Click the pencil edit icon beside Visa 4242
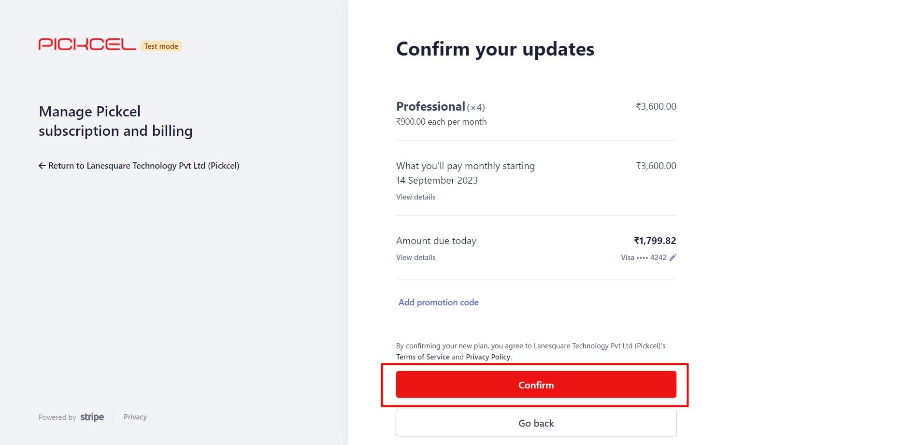This screenshot has height=445, width=916. coord(673,258)
